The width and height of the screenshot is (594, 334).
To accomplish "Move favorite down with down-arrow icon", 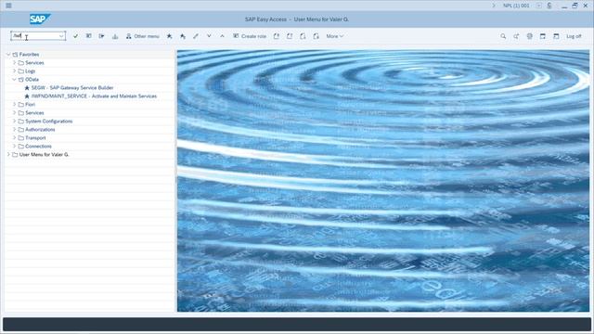I will pyautogui.click(x=209, y=36).
